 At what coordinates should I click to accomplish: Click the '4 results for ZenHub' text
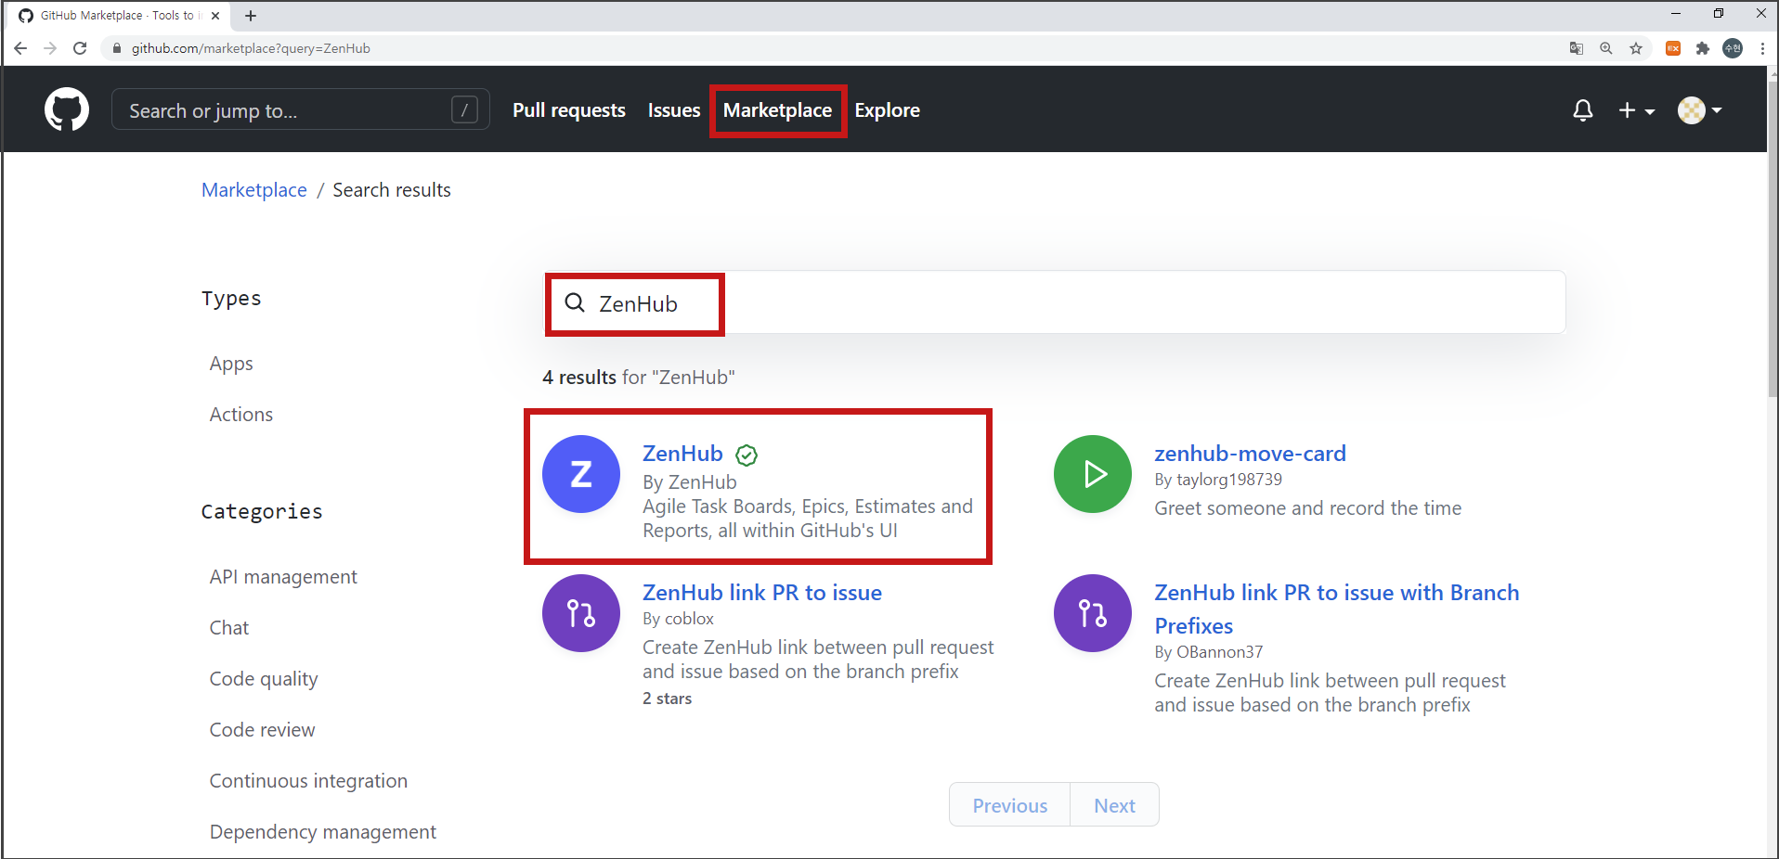point(639,378)
